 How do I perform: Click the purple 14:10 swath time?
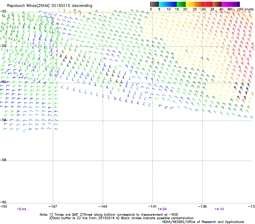[219, 209]
